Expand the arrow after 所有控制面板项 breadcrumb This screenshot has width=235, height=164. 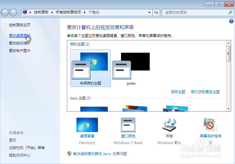pos(85,13)
